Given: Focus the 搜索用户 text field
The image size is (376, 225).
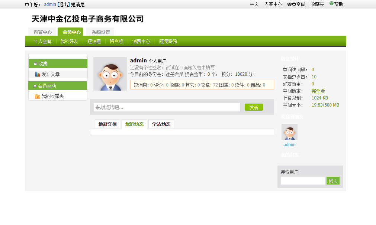Looking at the screenshot, I should [303, 181].
